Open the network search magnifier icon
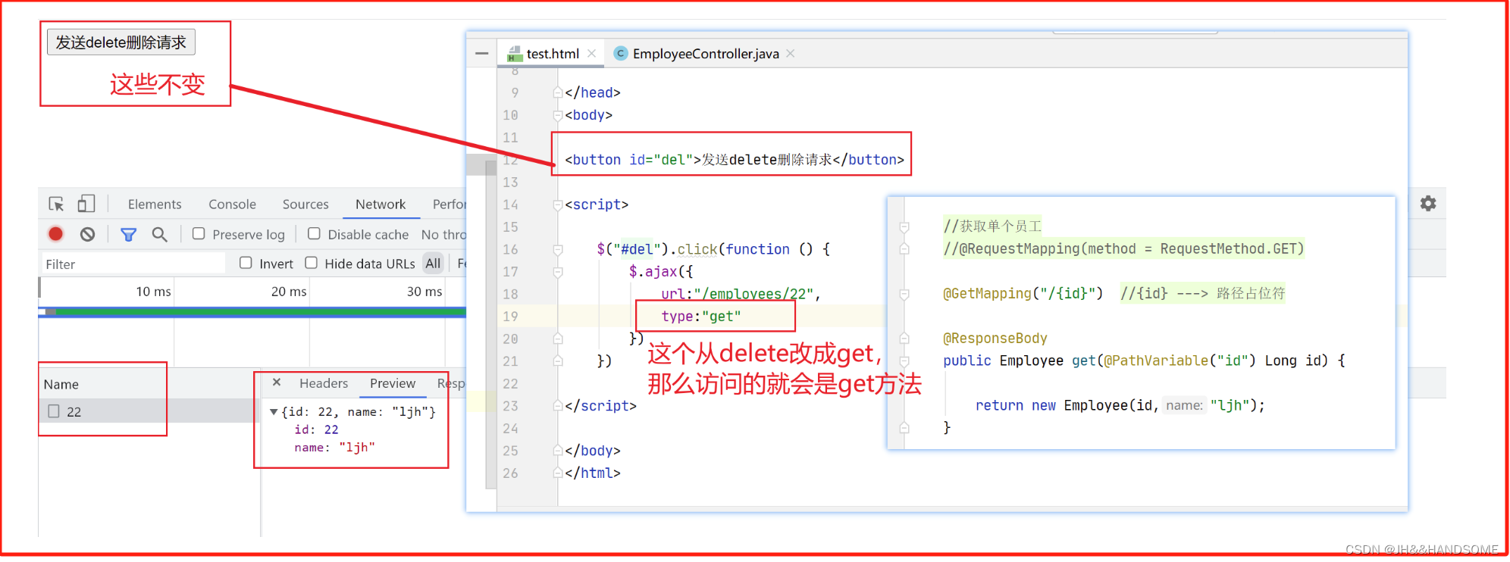 [159, 235]
